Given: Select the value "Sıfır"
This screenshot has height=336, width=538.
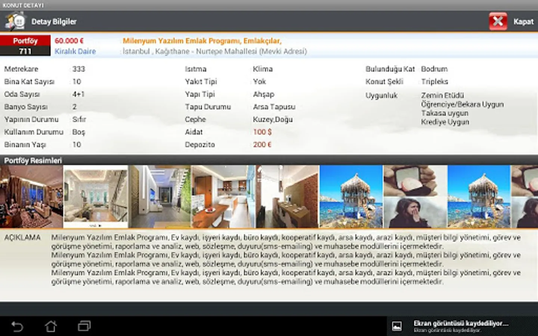Looking at the screenshot, I should coord(79,119).
